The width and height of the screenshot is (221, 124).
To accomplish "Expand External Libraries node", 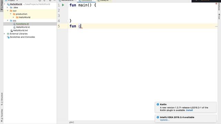I will tap(4, 34).
